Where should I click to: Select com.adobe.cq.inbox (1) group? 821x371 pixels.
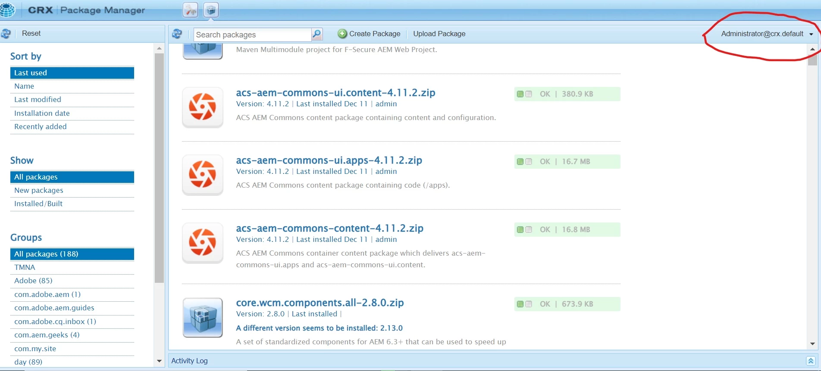[x=72, y=322]
